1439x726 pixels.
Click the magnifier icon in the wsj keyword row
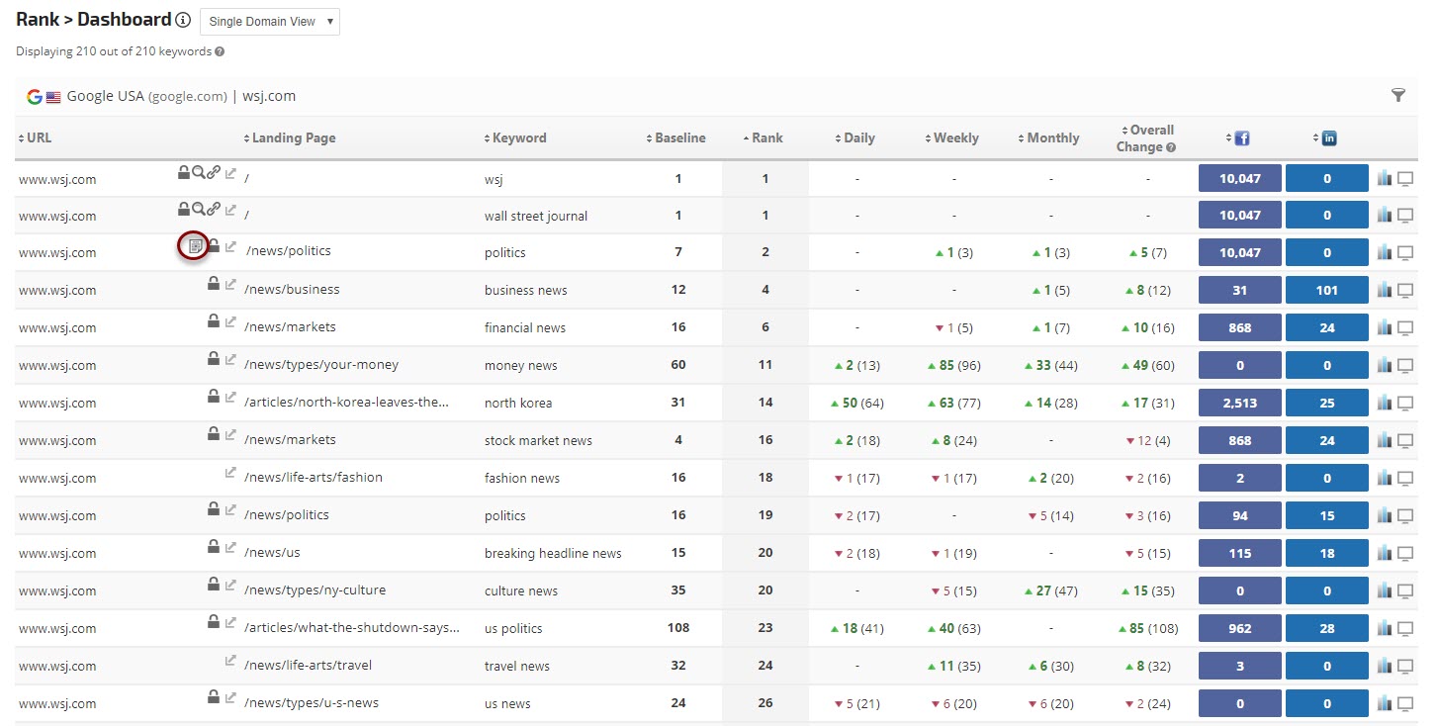tap(199, 174)
